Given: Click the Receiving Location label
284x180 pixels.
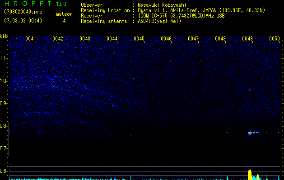Looking at the screenshot, I should coord(105,10).
